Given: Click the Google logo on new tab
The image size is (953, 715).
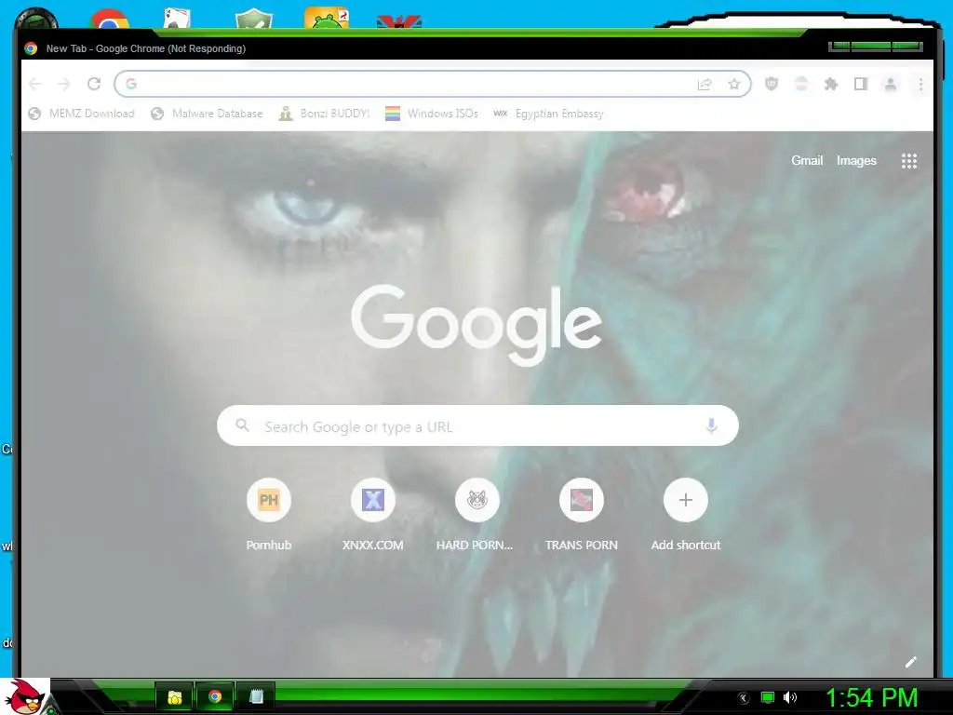Looking at the screenshot, I should pos(477,324).
